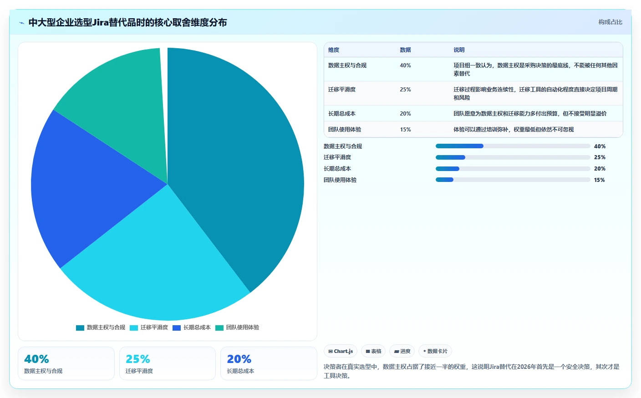The width and height of the screenshot is (641, 398).
Task: Click the lightning icon beside the title
Action: click(x=21, y=23)
